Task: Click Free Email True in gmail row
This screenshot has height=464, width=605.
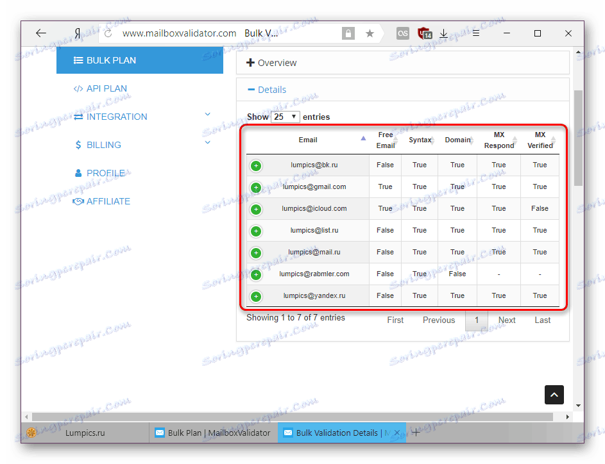Action: pos(385,187)
